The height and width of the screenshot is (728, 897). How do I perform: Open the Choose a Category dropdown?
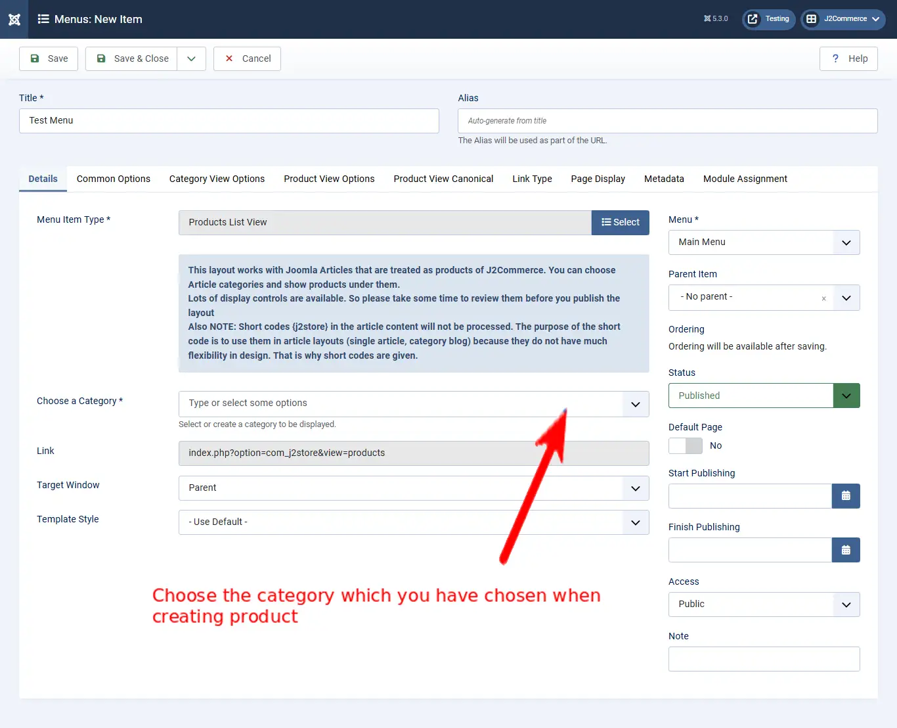tap(414, 404)
